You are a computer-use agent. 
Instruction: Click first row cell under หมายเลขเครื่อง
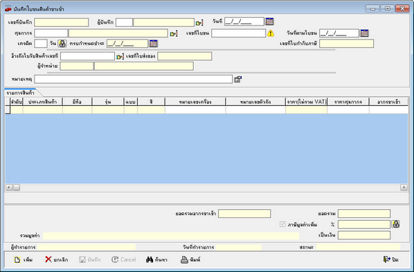195,110
